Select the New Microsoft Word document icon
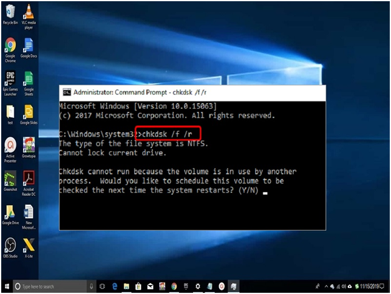This screenshot has width=391, height=294. click(29, 217)
